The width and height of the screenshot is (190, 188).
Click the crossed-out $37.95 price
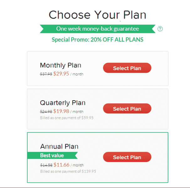click(46, 74)
